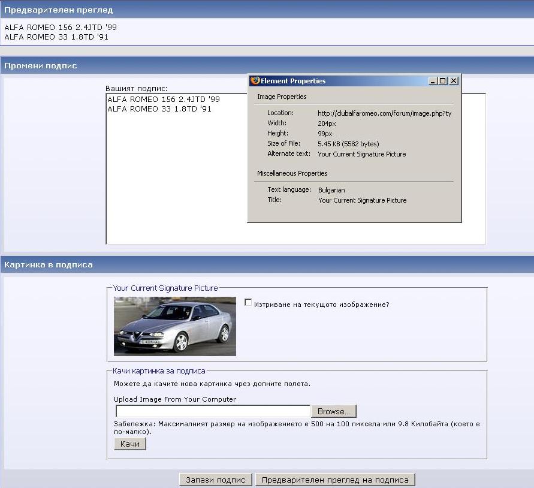Save signature with Запази подпис button
Viewport: 534px width, 488px height.
(x=215, y=480)
